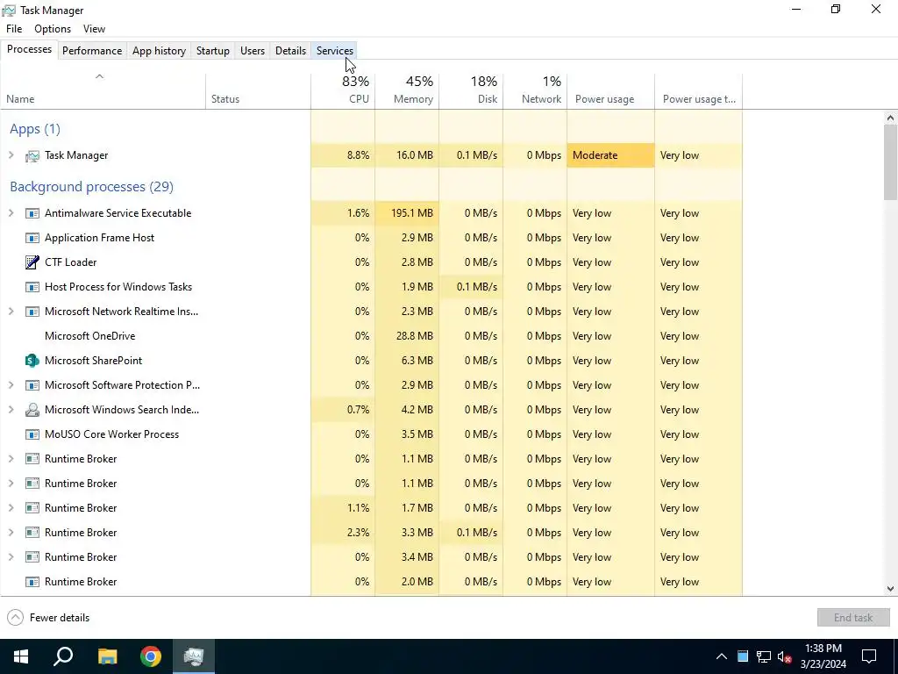Switch to the Performance tab
This screenshot has height=674, width=898.
point(92,50)
